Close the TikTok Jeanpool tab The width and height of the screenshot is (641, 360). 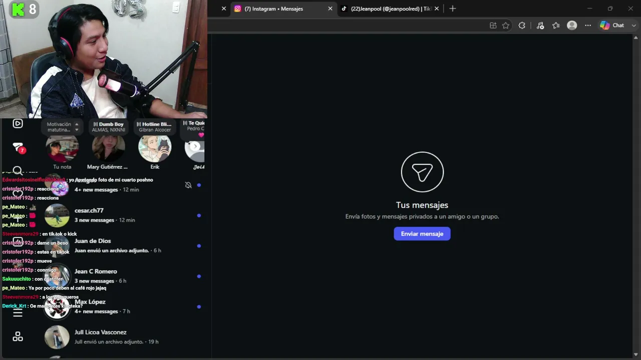pyautogui.click(x=437, y=8)
